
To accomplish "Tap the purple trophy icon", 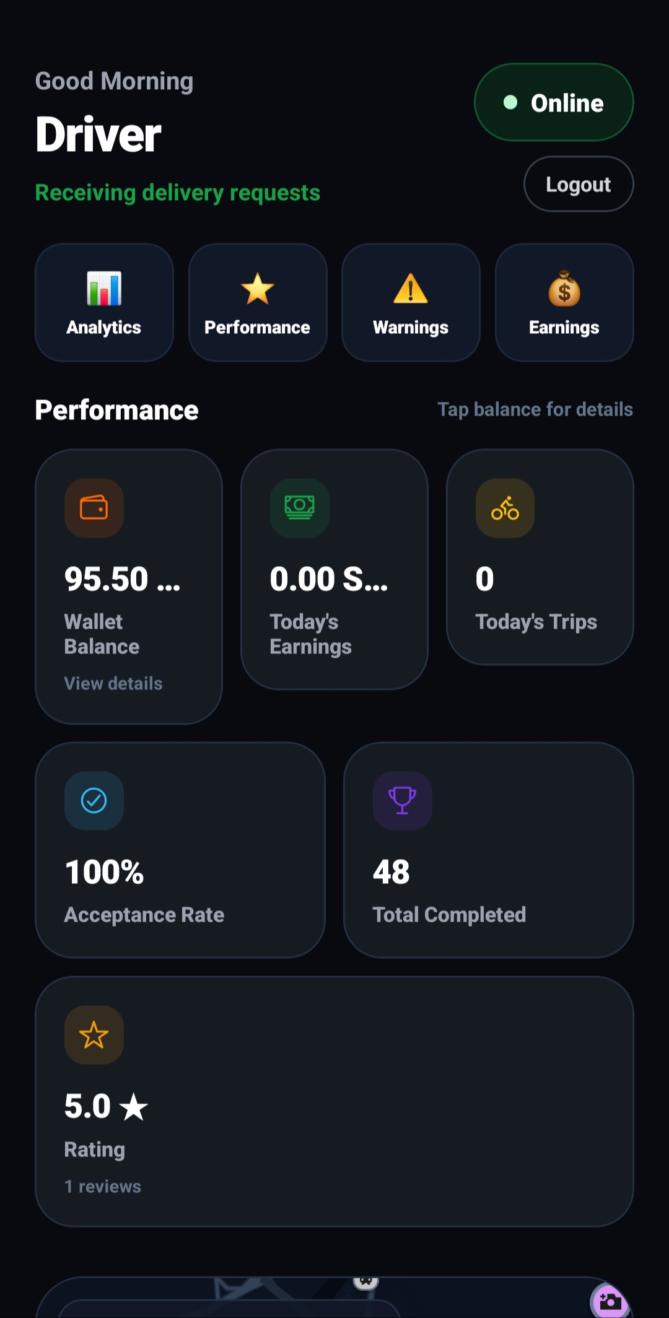I will tap(403, 801).
